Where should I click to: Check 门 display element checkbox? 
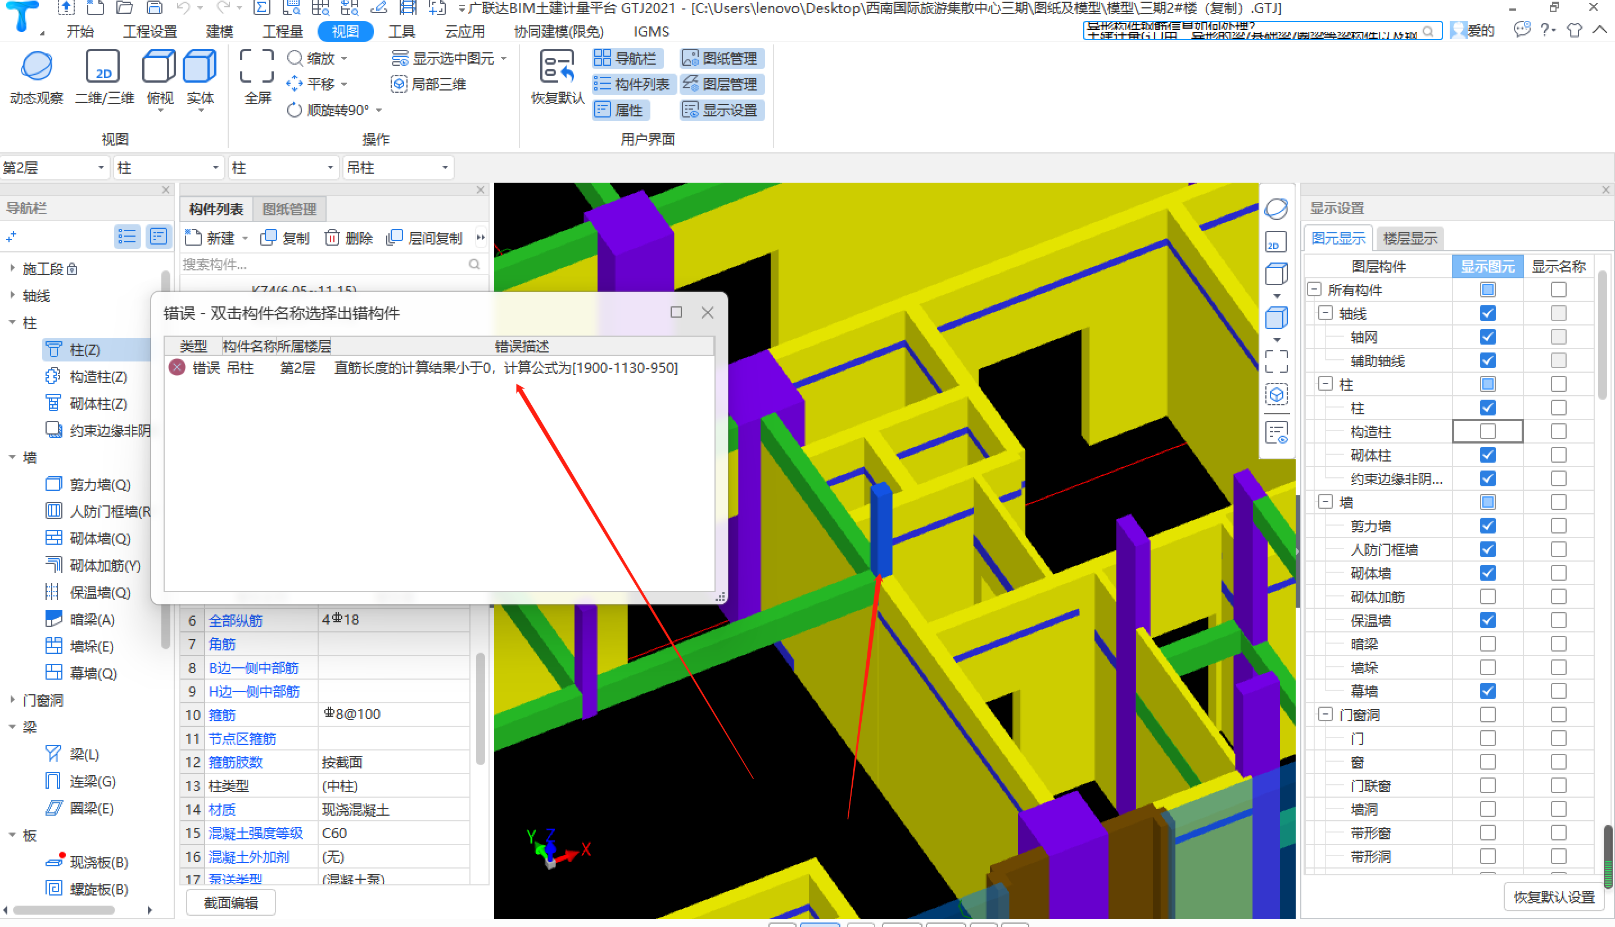click(1488, 738)
